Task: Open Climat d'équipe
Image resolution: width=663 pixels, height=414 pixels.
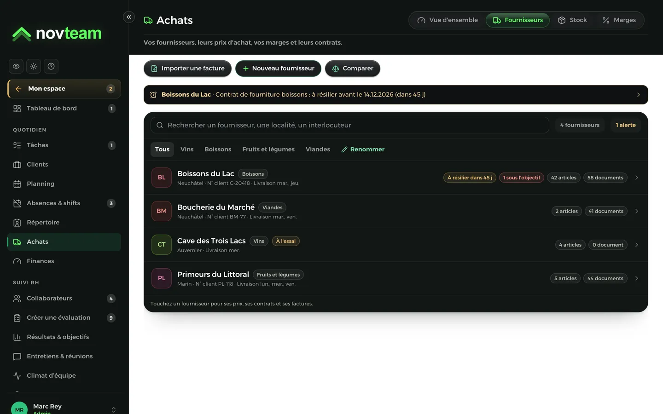Action: point(64,376)
